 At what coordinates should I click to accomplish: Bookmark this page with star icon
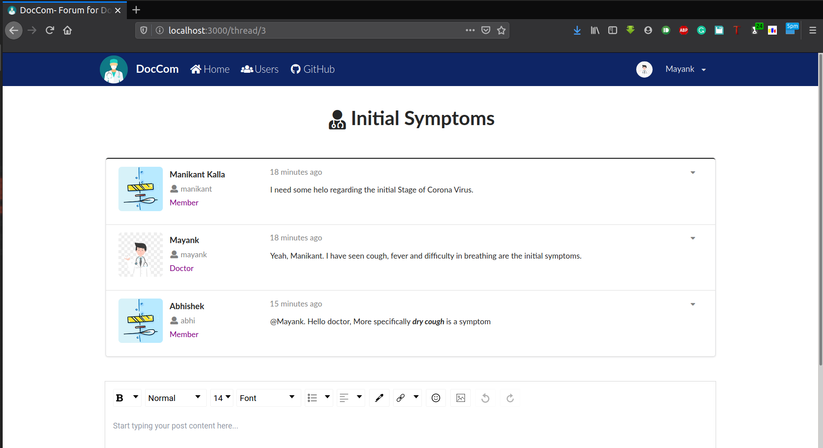[x=501, y=30]
